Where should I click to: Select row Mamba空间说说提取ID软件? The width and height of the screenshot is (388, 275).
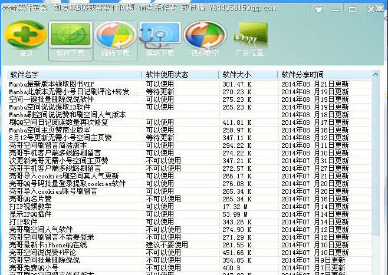click(x=189, y=107)
